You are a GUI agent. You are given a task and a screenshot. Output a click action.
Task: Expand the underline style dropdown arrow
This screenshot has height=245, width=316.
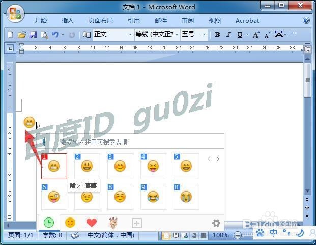click(x=247, y=35)
